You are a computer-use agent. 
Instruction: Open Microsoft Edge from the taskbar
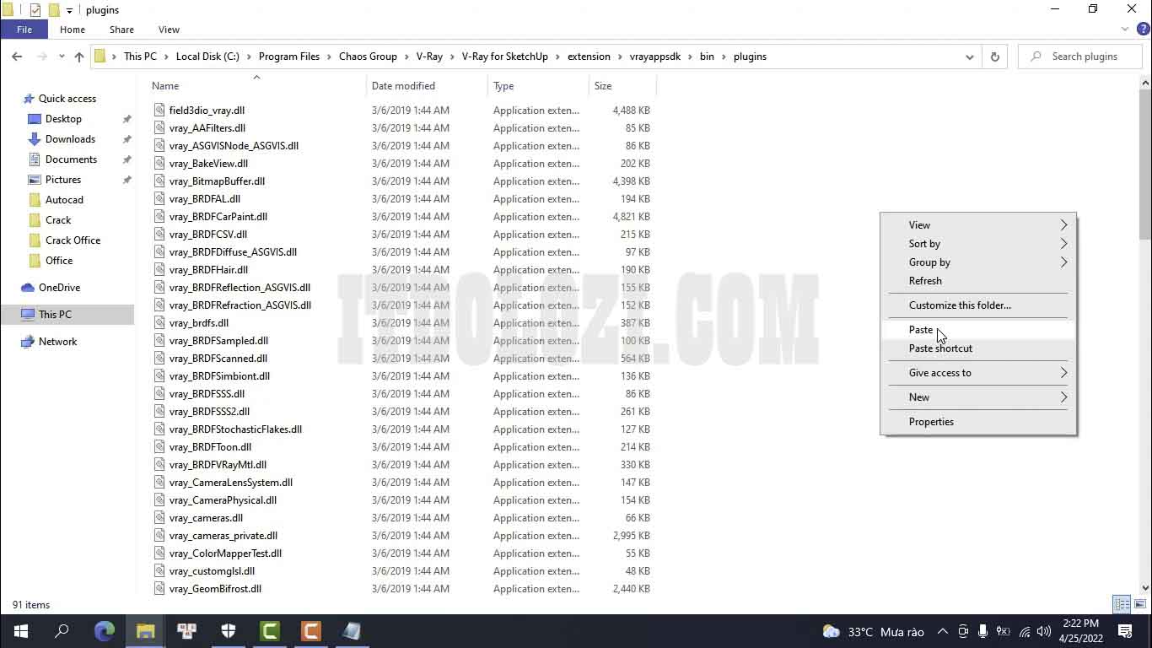[105, 631]
